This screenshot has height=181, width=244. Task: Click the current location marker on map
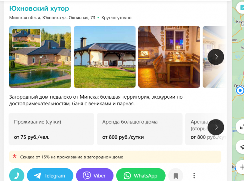tap(240, 90)
